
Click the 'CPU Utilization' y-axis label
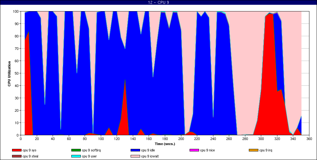click(9, 74)
